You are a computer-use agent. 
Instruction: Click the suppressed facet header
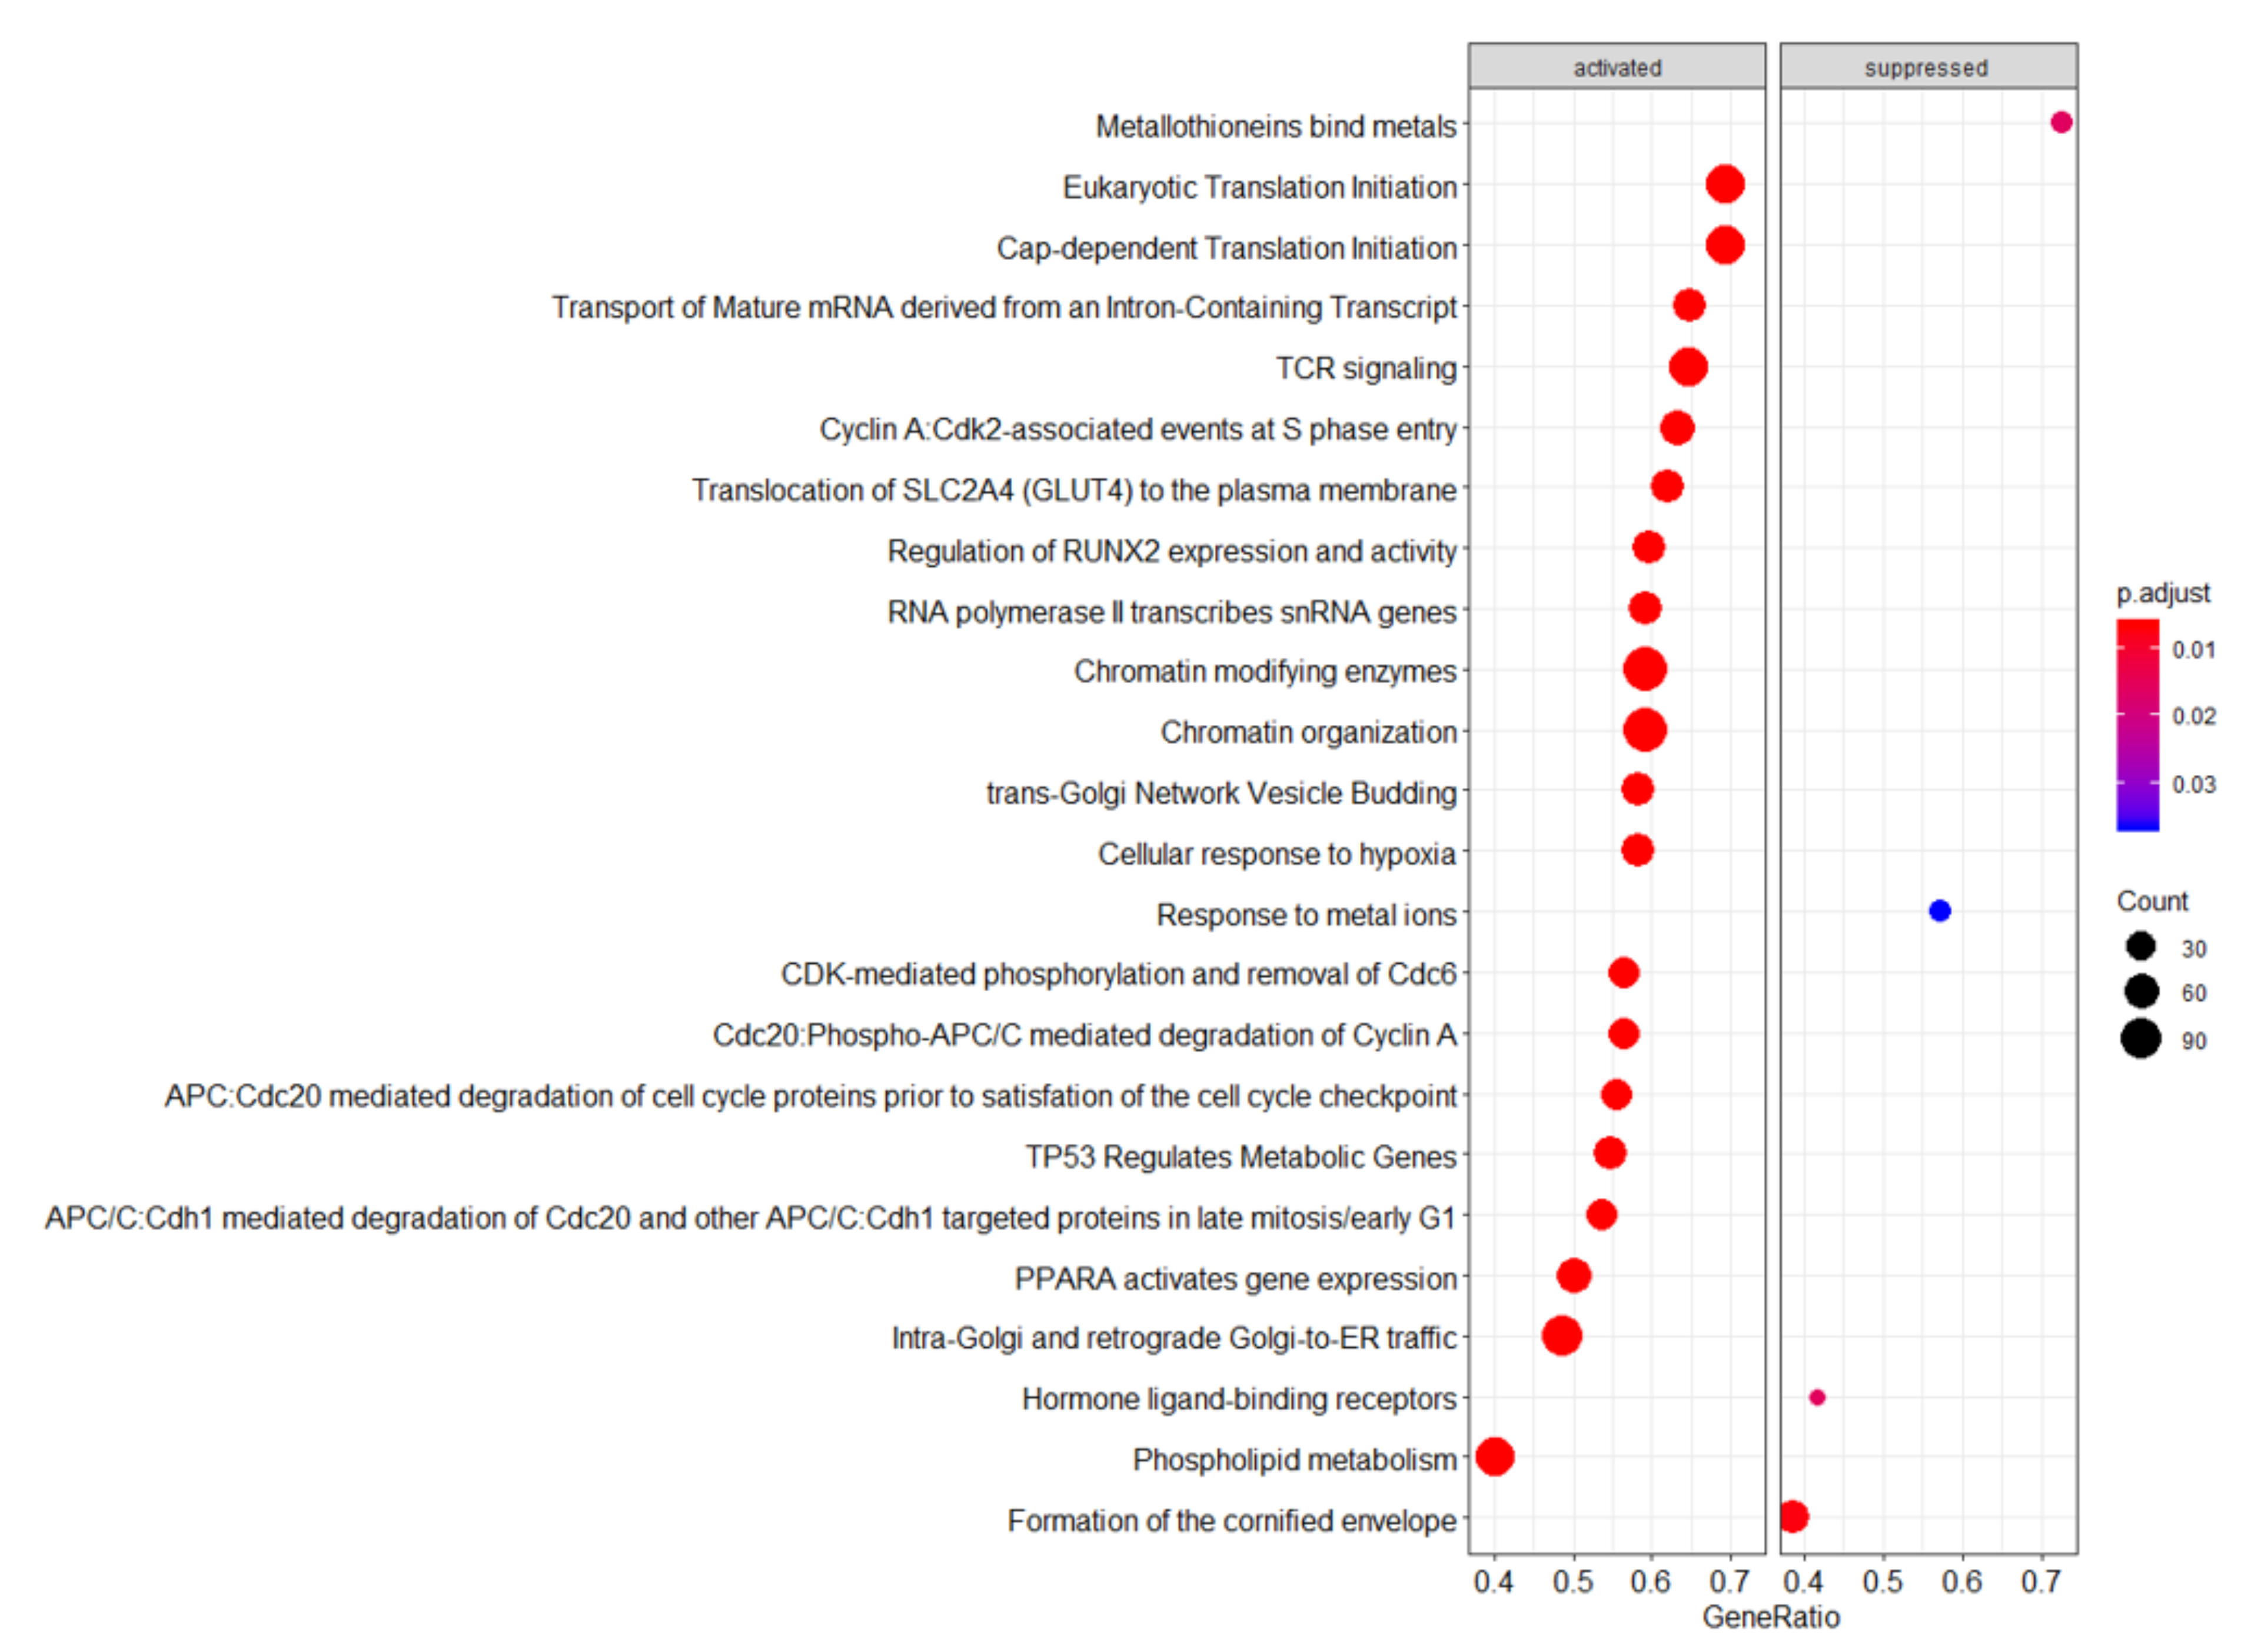click(x=1927, y=67)
